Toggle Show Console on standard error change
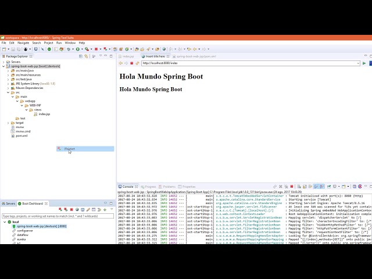Image resolution: width=372 pixels, height=279 pixels. click(x=322, y=187)
